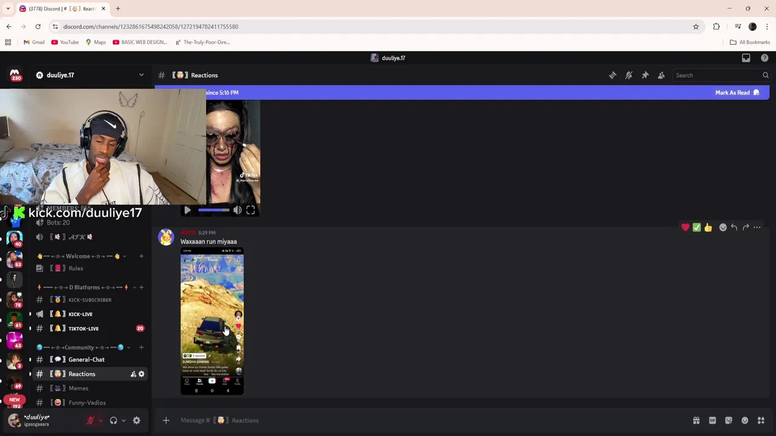Screen dimensions: 776x436
Task: Open the Maps bookmark
Action: click(96, 42)
